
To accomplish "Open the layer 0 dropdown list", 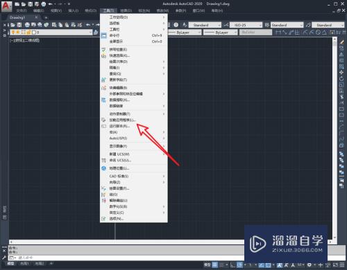I will (90, 33).
